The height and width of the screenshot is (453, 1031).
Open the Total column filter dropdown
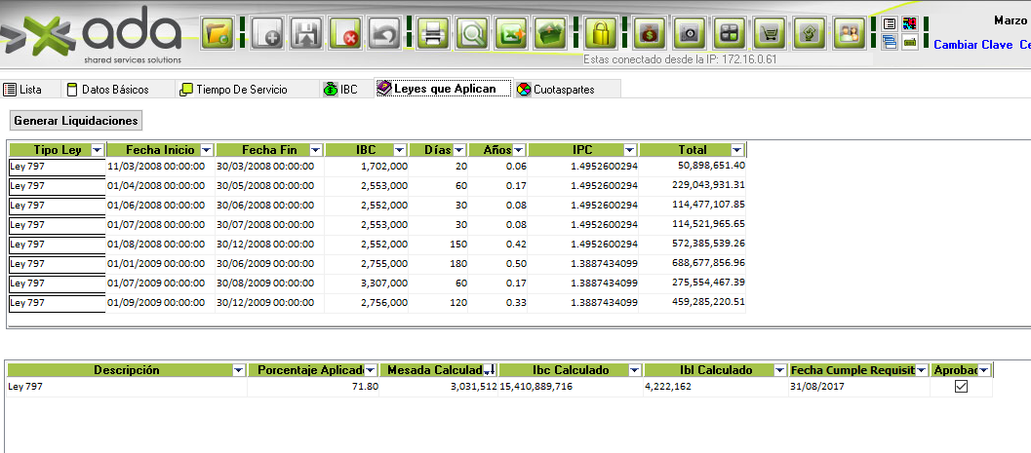click(736, 150)
